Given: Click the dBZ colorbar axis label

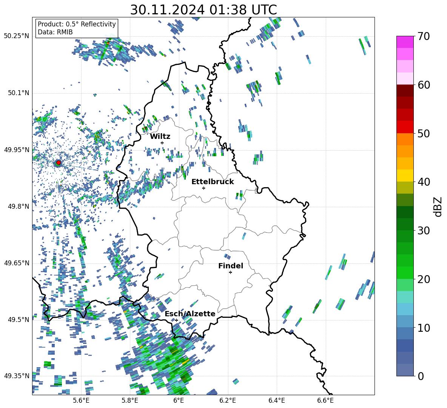Looking at the screenshot, I should point(438,206).
